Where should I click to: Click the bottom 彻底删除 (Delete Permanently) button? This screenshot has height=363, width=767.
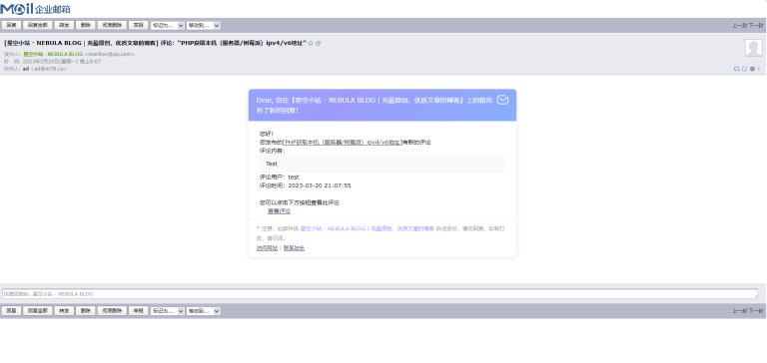click(112, 311)
